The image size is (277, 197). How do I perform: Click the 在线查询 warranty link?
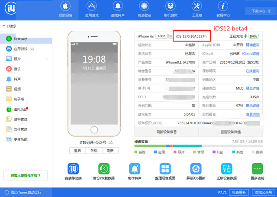tap(253, 71)
